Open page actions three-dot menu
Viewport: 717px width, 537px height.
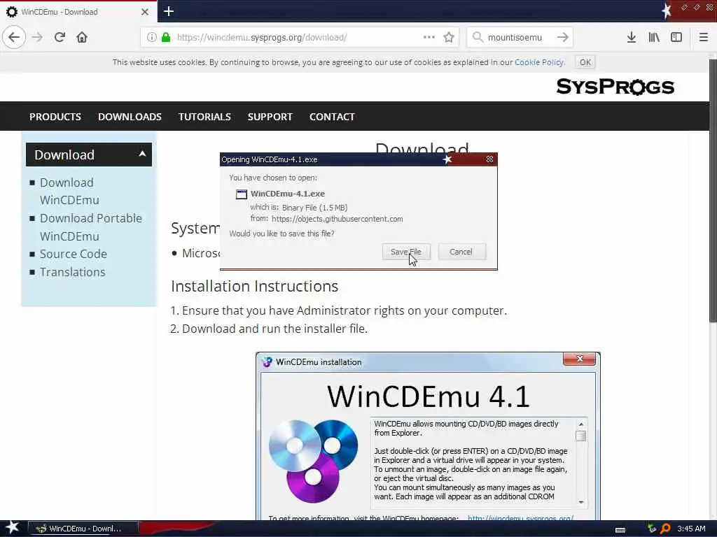point(429,37)
